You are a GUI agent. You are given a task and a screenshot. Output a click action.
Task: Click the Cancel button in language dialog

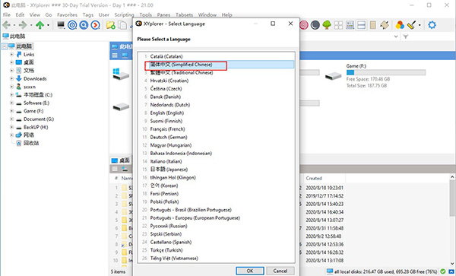pos(280,271)
